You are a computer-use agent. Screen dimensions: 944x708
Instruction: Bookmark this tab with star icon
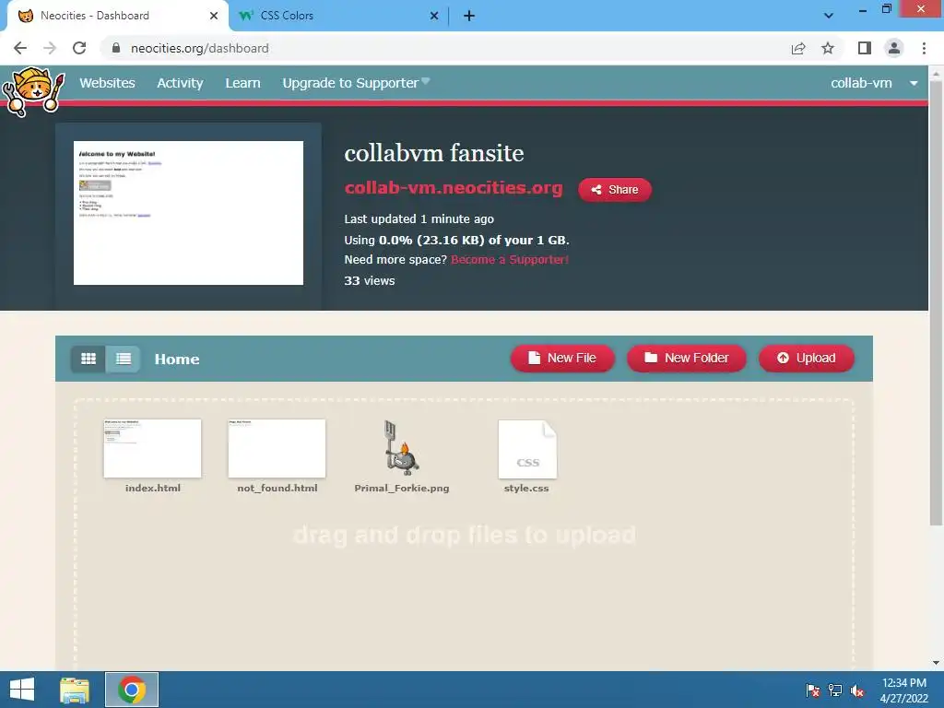pyautogui.click(x=828, y=48)
